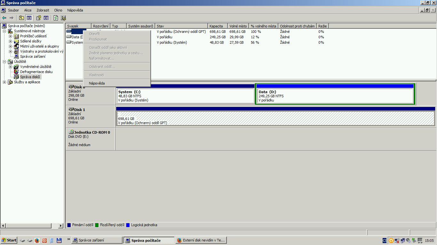The image size is (437, 245).
Task: Click the Help question-mark toolbar icon
Action: click(x=39, y=18)
